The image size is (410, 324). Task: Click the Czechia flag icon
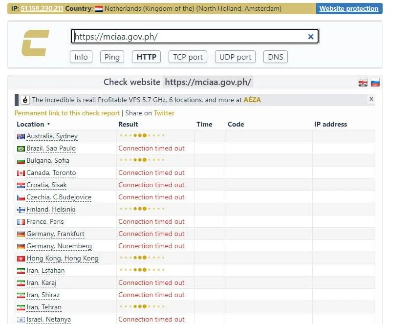pos(21,197)
